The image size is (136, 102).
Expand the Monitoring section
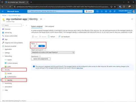pos(3,83)
